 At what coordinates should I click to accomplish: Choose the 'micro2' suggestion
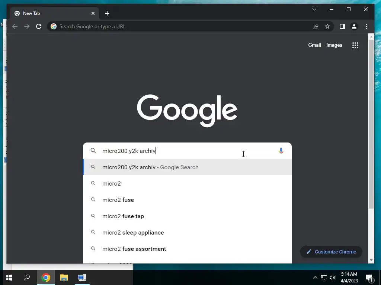[x=188, y=183]
